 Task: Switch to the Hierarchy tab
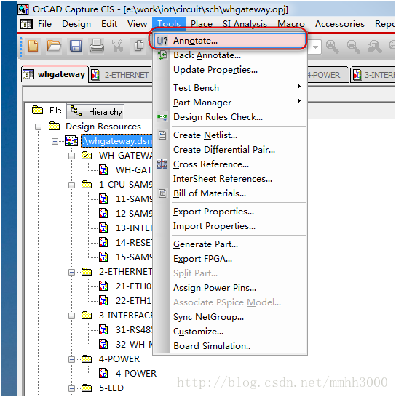pos(96,111)
